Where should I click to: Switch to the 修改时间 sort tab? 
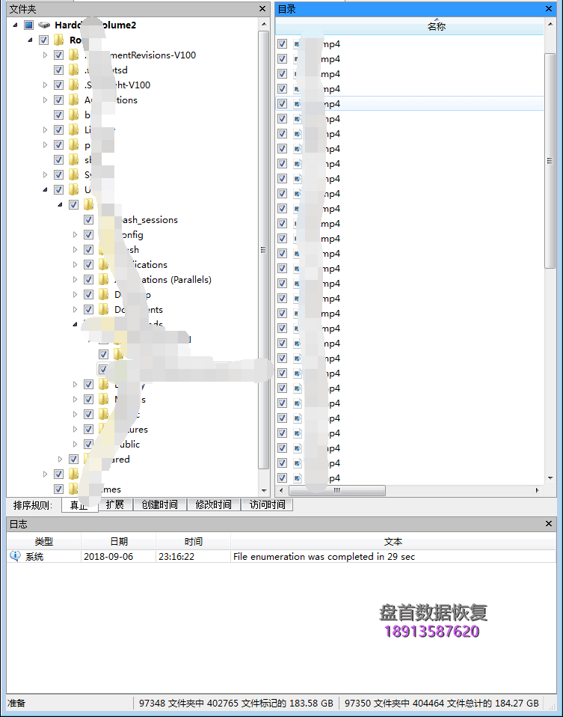click(x=213, y=504)
